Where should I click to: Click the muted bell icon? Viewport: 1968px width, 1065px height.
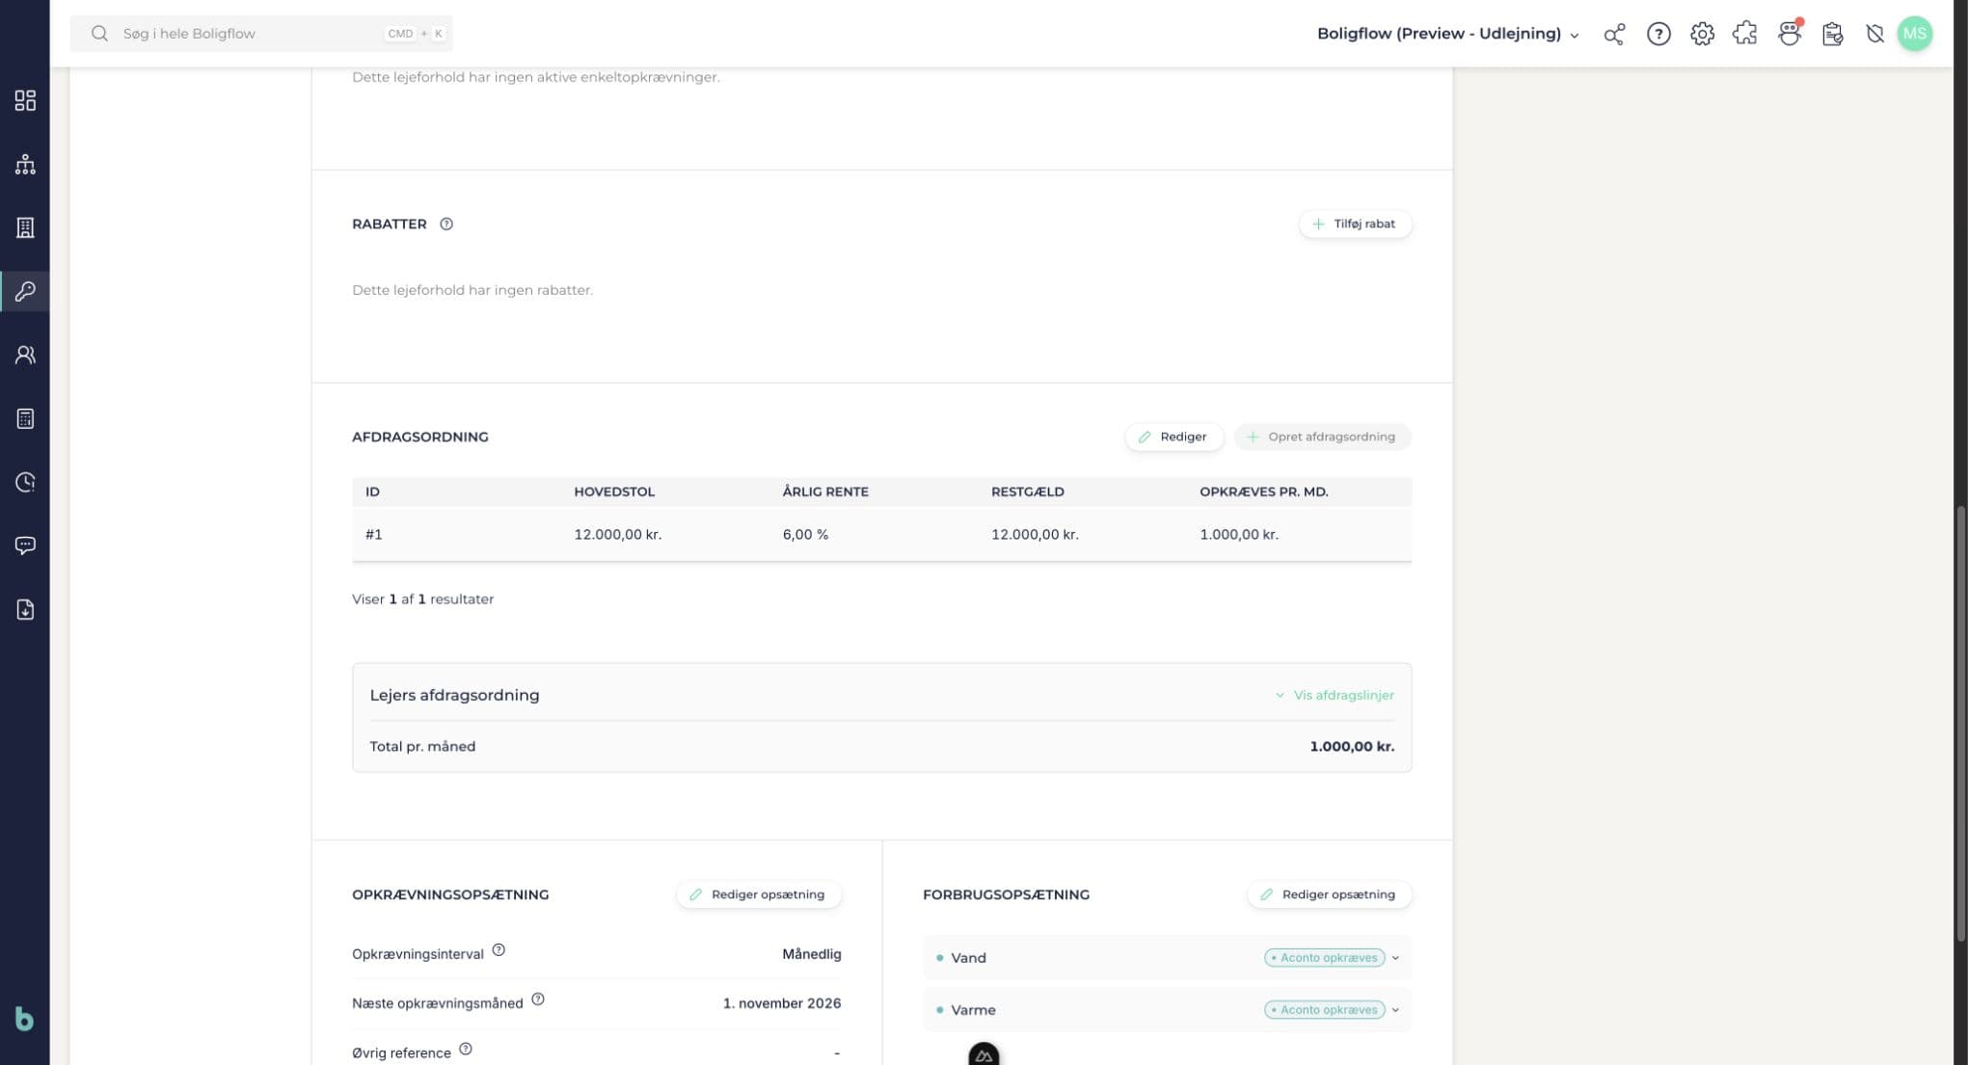[x=1874, y=34]
